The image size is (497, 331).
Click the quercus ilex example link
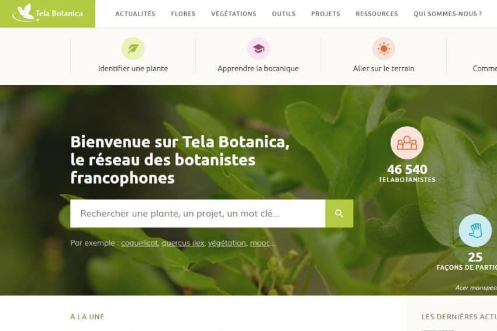183,243
